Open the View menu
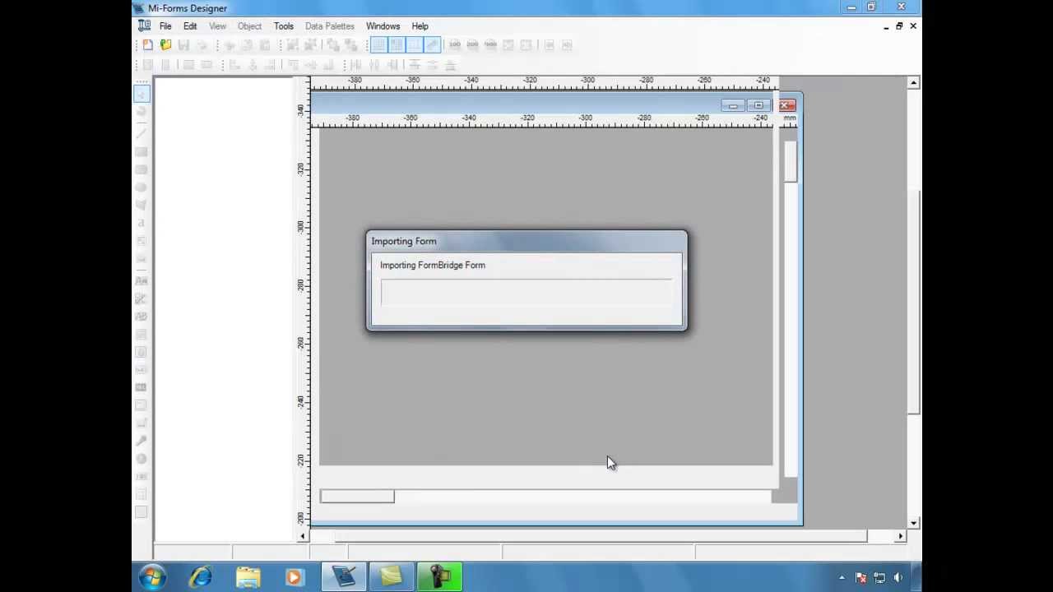 (x=217, y=26)
